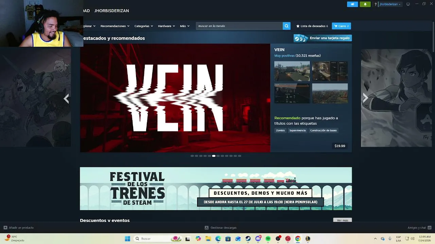Click the Supervivencia tag
435x244 pixels.
tap(297, 130)
